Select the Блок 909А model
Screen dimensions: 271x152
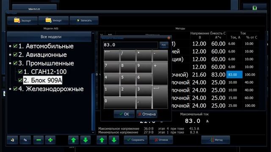42,80
